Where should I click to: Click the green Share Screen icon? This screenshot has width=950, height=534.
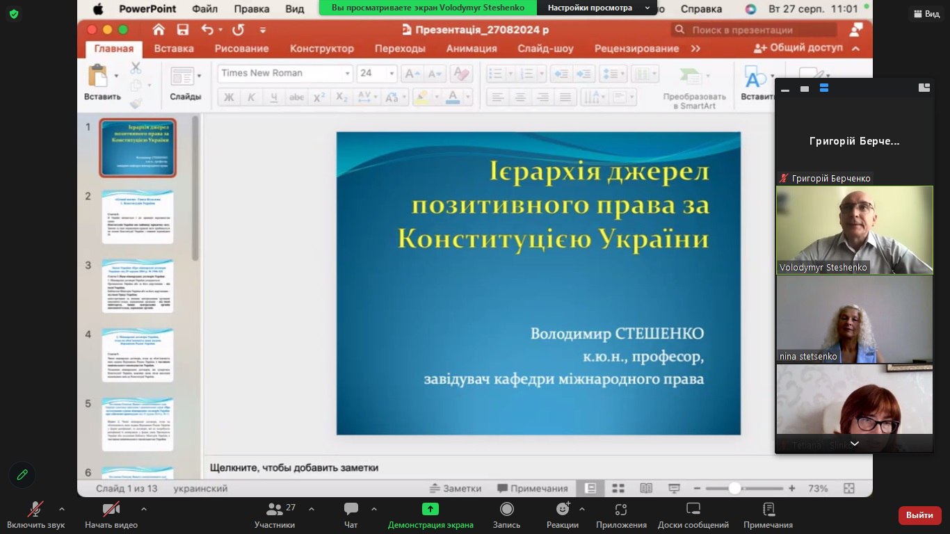click(x=430, y=510)
